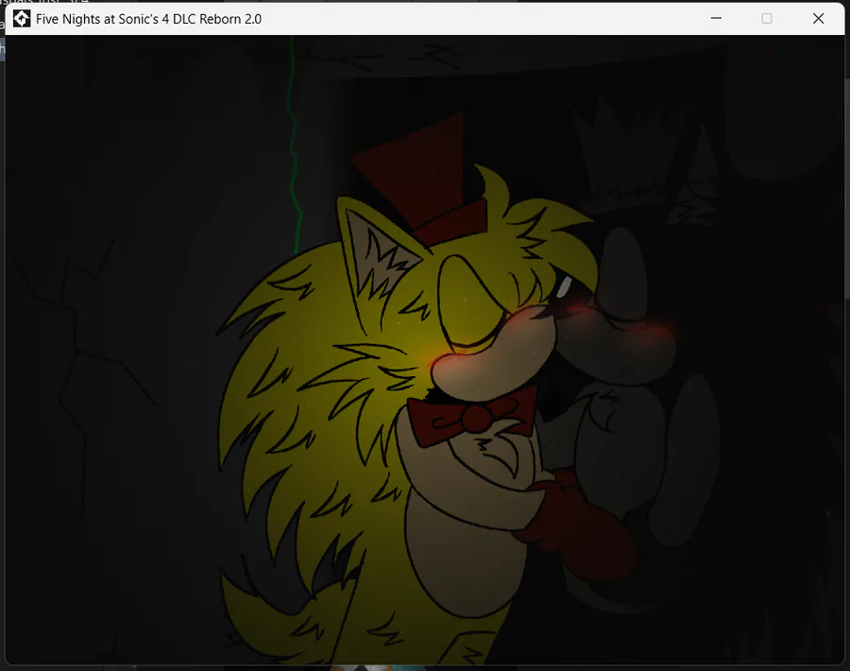Click the green hanging wire

pos(294,146)
